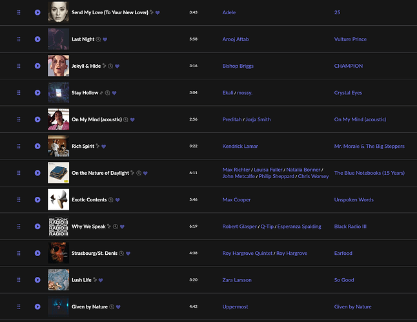
Task: Start playing Exotic Contents
Action: tap(37, 200)
